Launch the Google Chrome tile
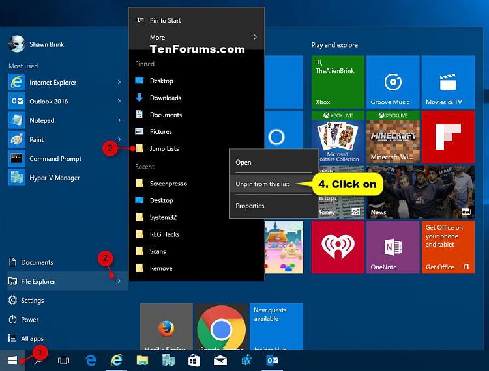The image size is (489, 371). pos(222,327)
